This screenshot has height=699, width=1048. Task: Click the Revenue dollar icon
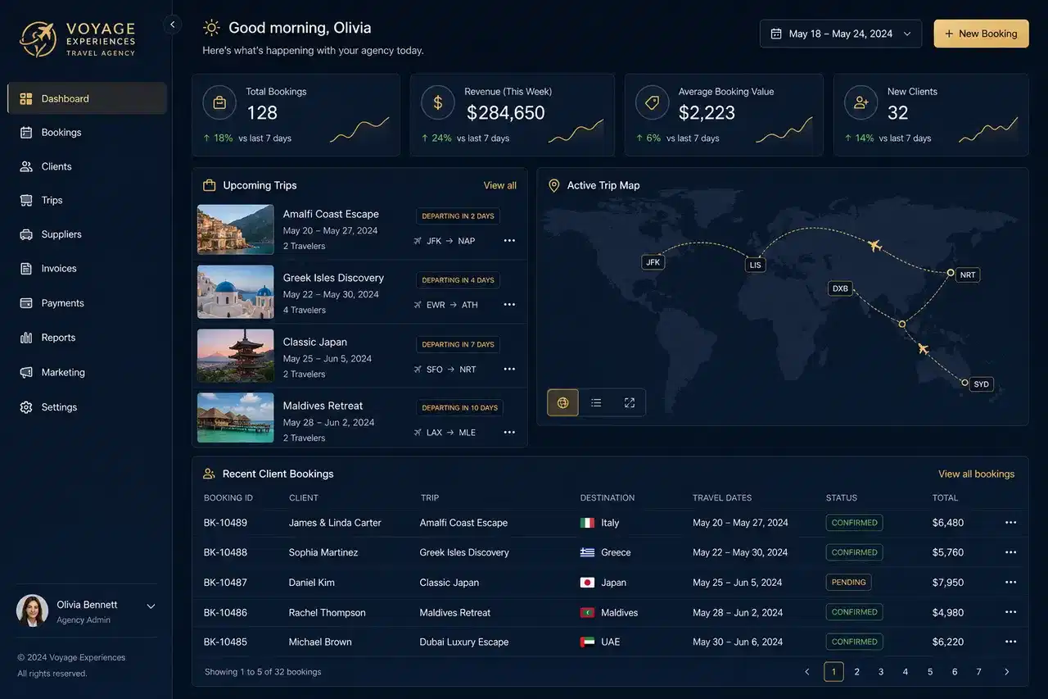click(x=438, y=102)
